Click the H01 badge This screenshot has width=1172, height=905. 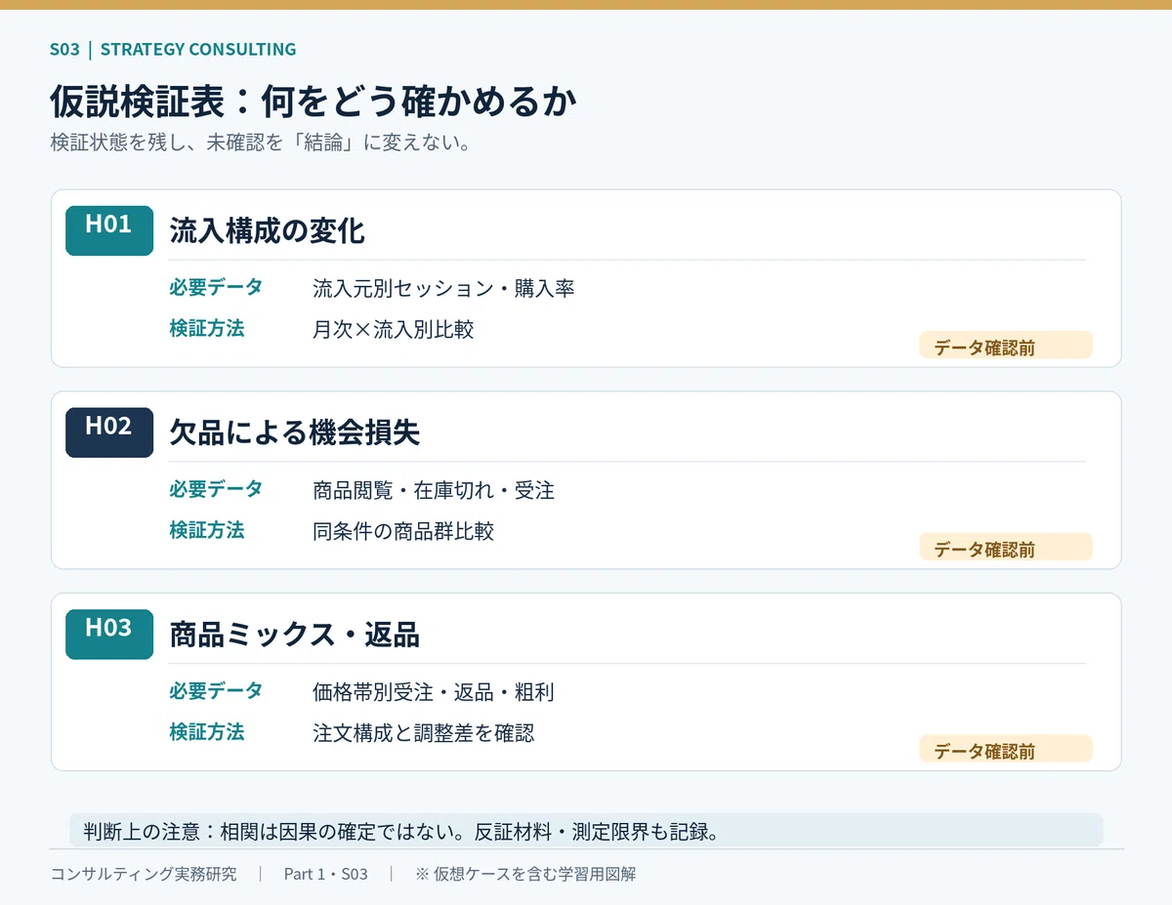109,230
